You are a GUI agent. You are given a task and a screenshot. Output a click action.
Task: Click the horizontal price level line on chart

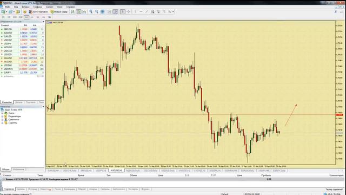coord(191,115)
